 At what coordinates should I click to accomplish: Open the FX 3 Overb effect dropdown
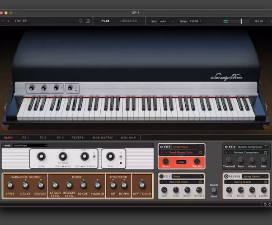point(188,177)
